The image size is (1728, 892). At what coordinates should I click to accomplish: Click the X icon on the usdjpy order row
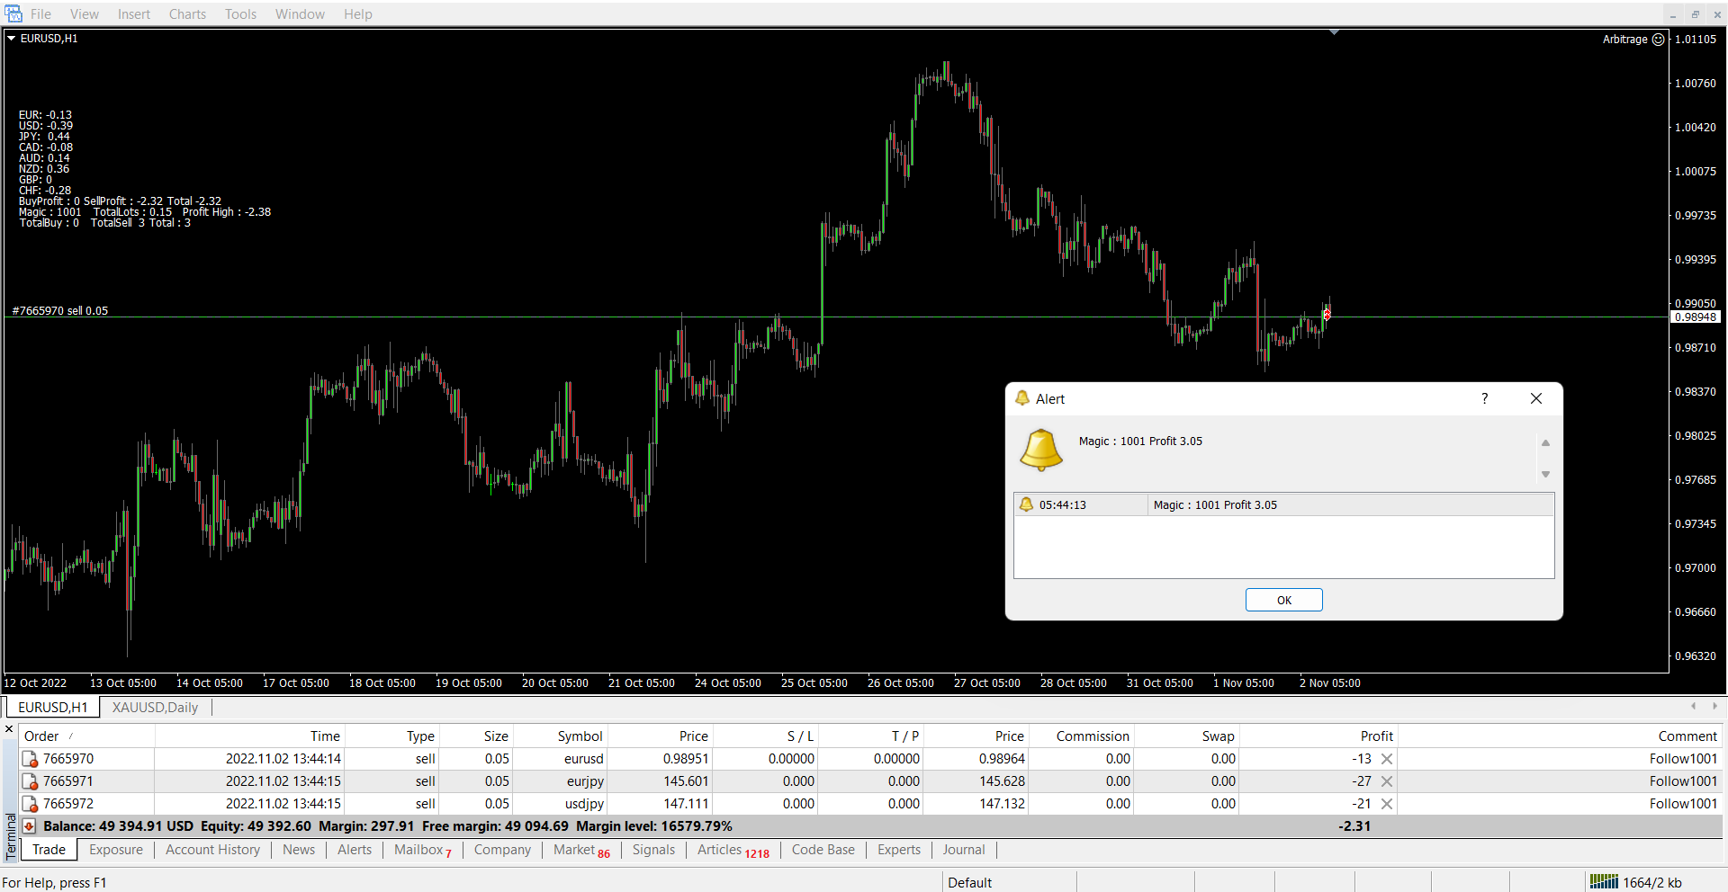1387,804
